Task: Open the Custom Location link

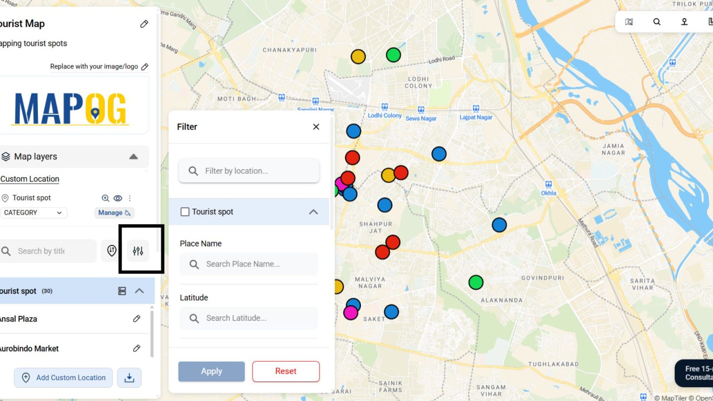Action: pos(30,179)
